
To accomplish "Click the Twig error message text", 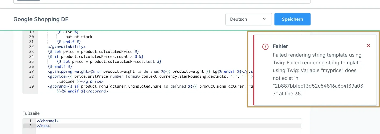I will tap(317, 74).
